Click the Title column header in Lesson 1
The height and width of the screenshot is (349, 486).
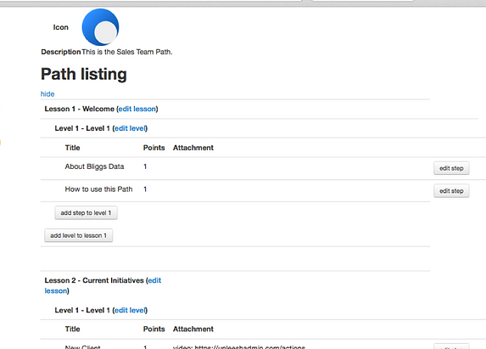(73, 148)
